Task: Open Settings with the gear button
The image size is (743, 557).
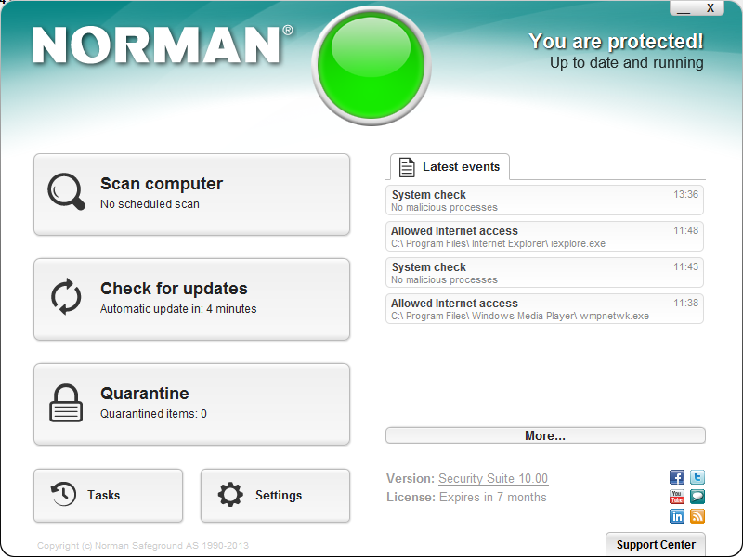Action: (x=275, y=495)
